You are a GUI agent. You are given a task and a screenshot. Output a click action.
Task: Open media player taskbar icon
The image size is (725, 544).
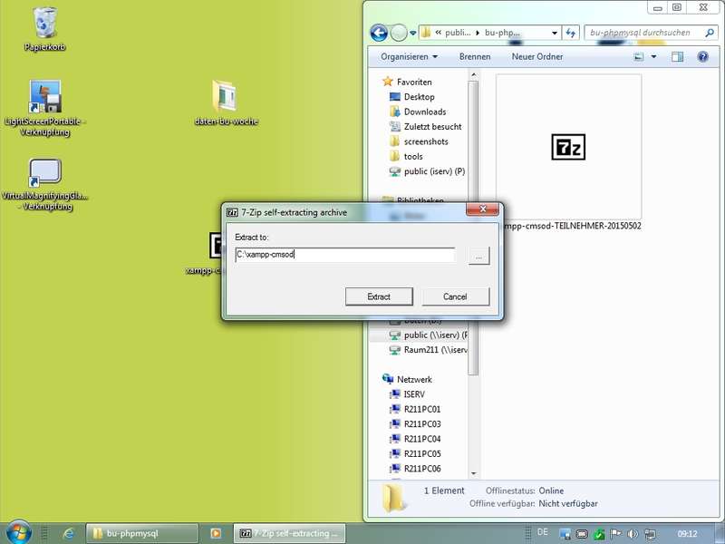tap(216, 533)
